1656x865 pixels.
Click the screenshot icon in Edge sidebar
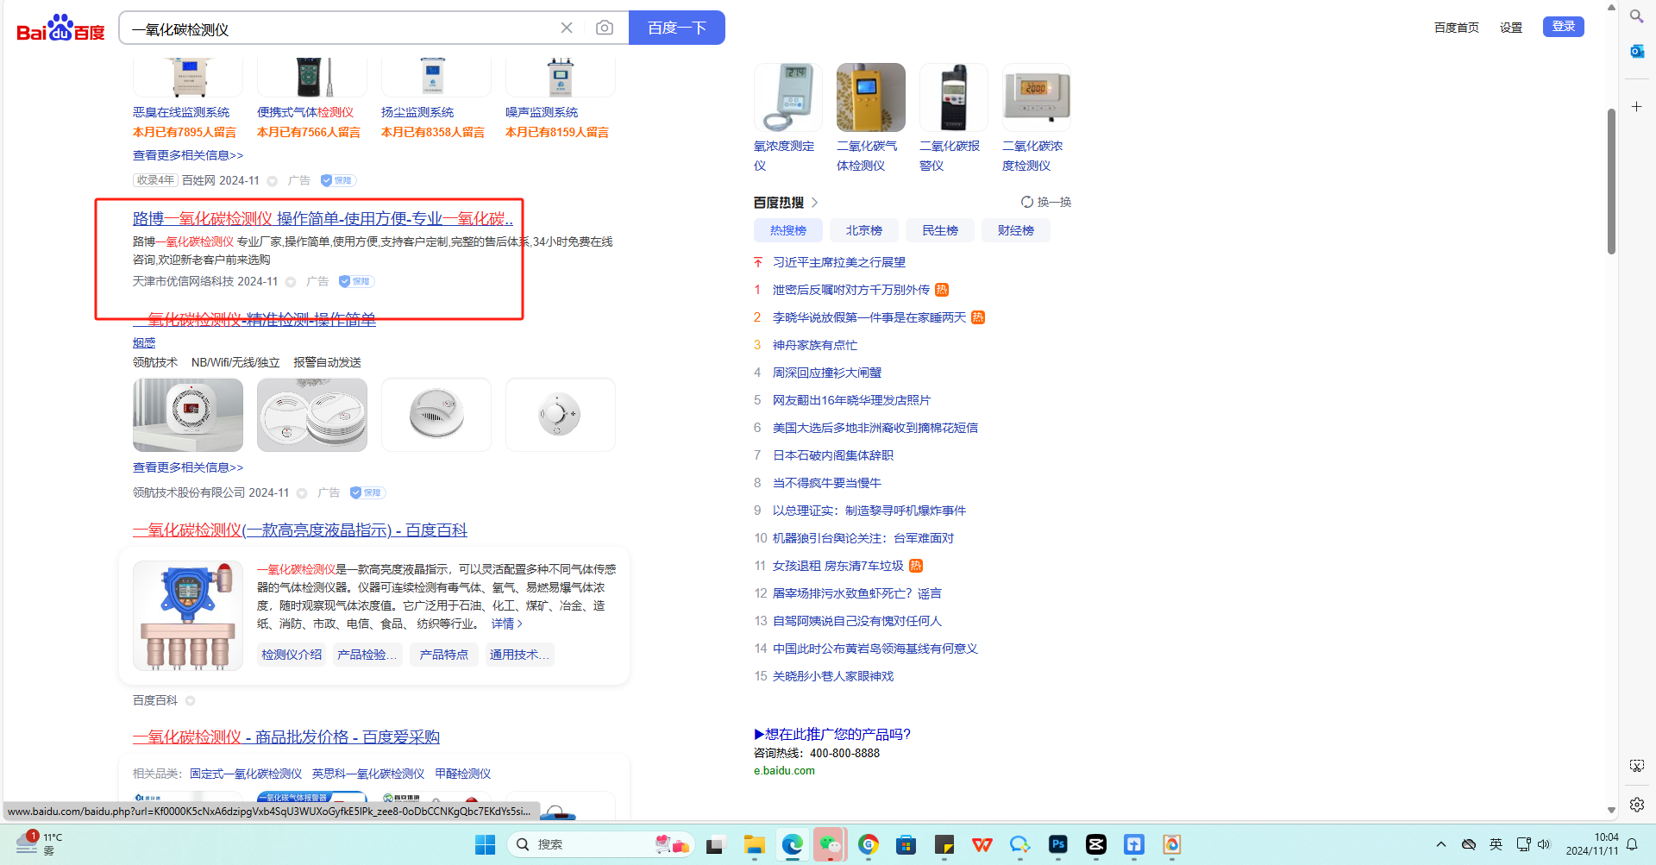coord(1636,765)
